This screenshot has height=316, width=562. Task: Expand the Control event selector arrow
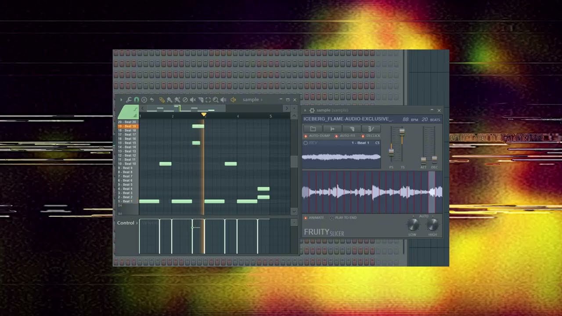coord(137,223)
